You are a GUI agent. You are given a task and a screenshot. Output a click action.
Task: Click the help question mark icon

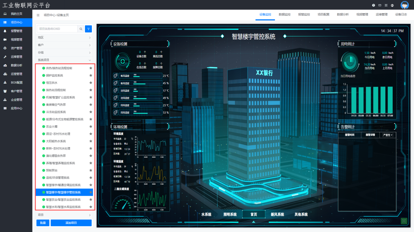pyautogui.click(x=373, y=5)
